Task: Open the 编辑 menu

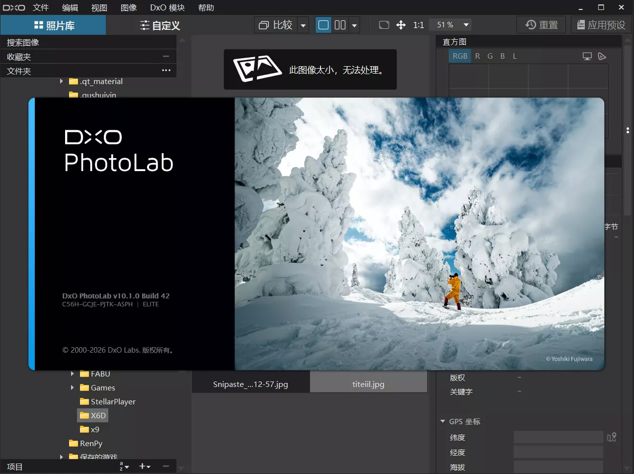Action: pos(70,7)
